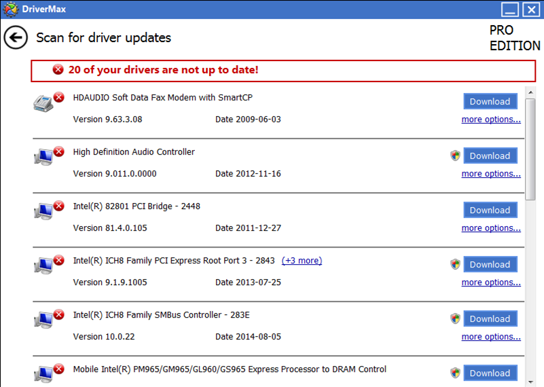Click the vertical scrollbar thumb

[530, 149]
